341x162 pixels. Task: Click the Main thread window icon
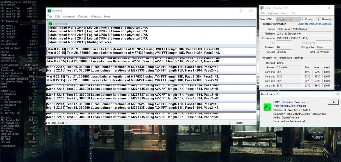click(x=50, y=24)
